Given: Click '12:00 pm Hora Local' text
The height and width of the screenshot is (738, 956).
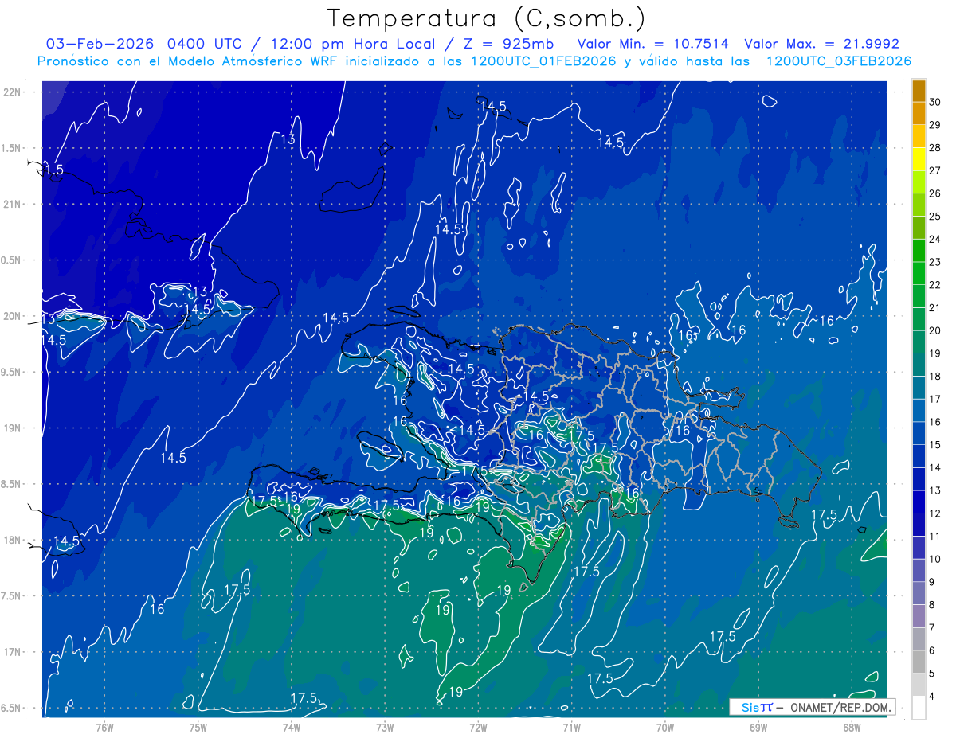Looking at the screenshot, I should point(354,44).
